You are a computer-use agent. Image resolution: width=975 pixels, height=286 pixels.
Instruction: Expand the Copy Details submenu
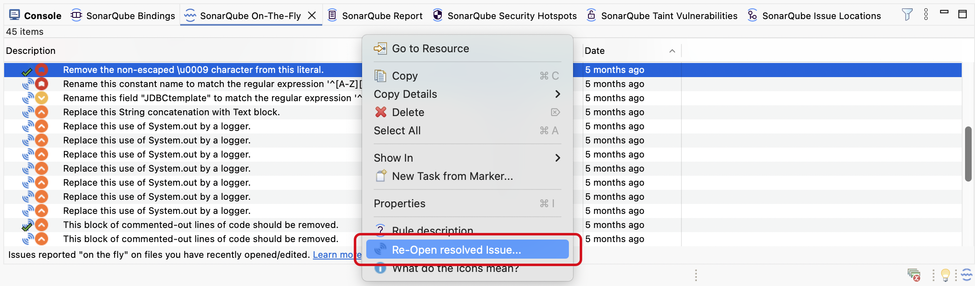point(468,94)
